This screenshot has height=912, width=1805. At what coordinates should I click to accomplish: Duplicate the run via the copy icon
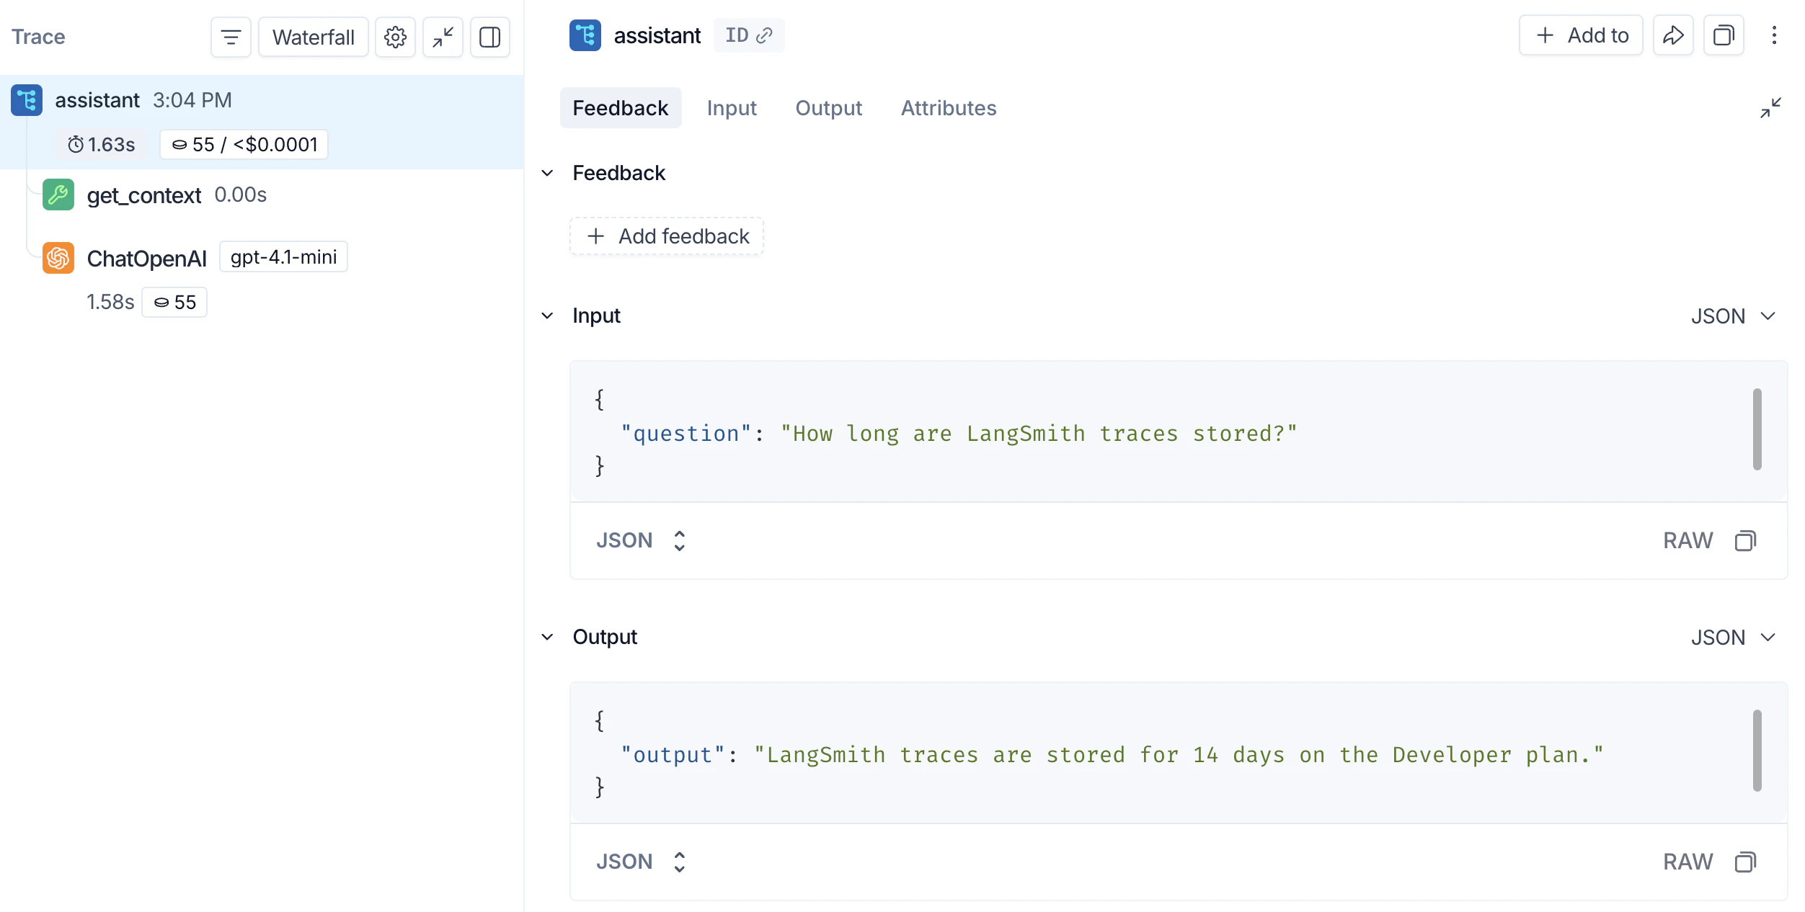tap(1724, 35)
